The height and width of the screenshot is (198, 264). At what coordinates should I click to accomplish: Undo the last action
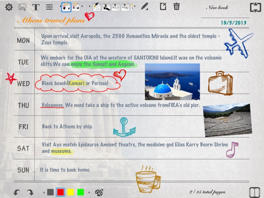17,192
